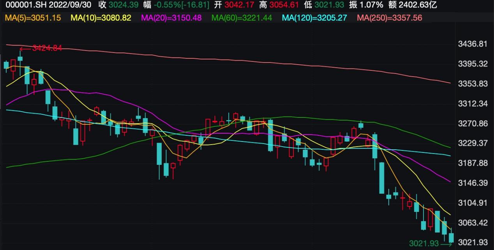Viewport: 494px width, 250px height.
Task: Select the MA(120)=3205.27 legend entry
Action: coord(314,18)
